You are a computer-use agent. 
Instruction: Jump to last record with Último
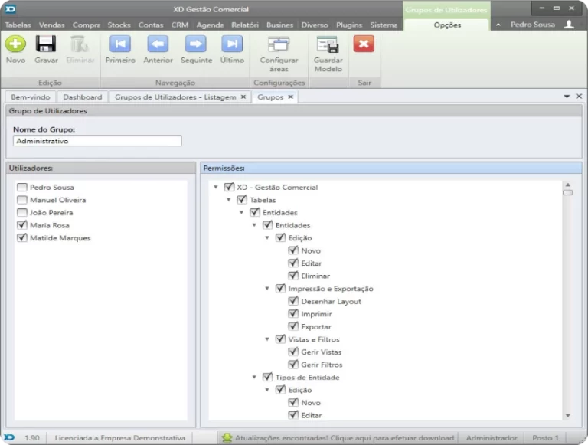[x=232, y=44]
